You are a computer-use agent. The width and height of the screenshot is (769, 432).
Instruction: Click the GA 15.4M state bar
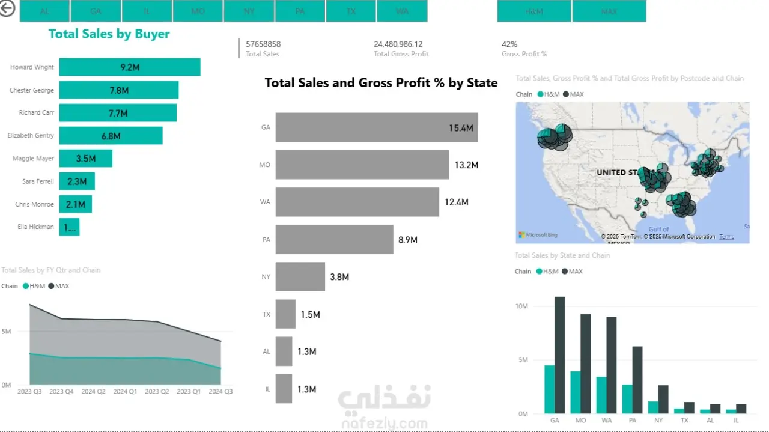[376, 127]
